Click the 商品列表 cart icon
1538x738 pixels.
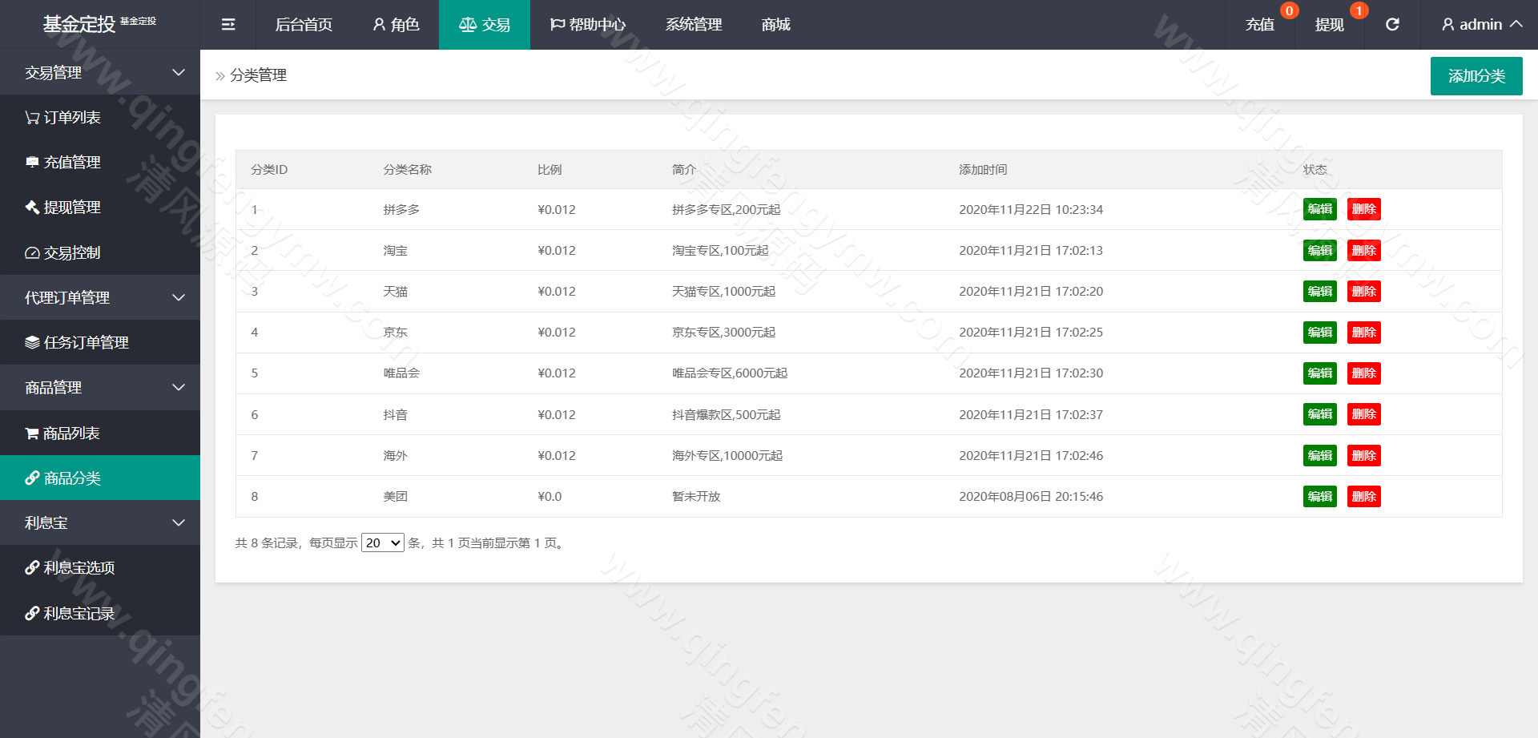(x=32, y=434)
